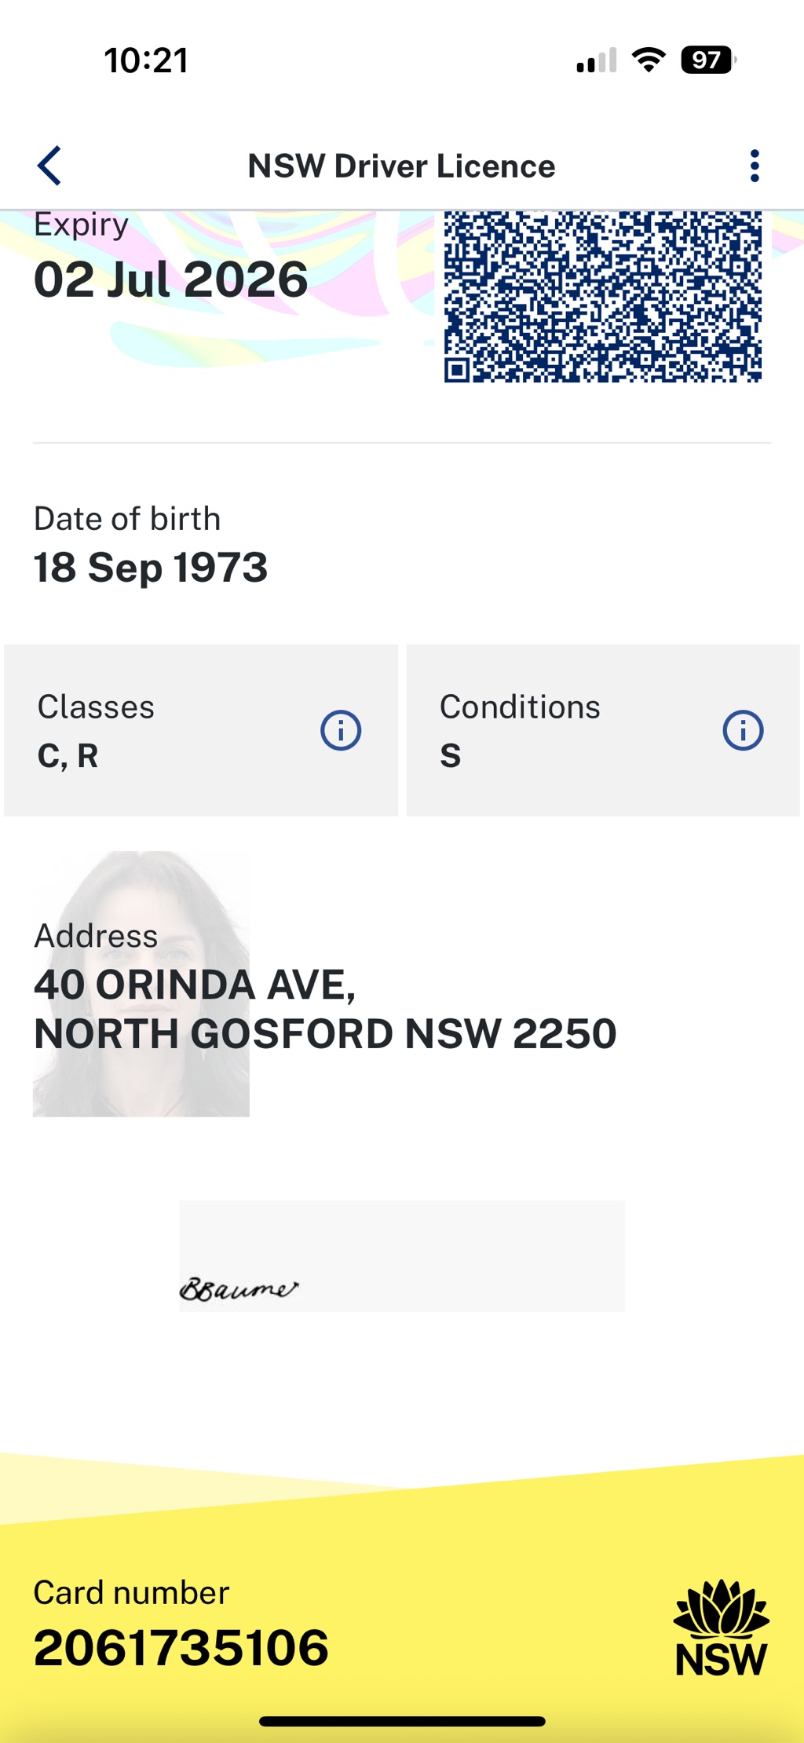Tap the Wi-Fi status icon
The width and height of the screenshot is (804, 1743).
649,60
